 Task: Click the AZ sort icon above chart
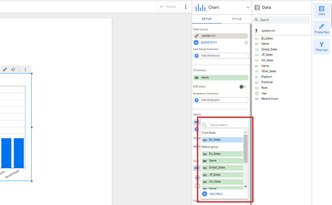(x=13, y=69)
